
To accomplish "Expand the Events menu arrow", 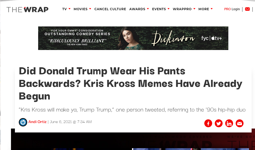I will tap(169, 9).
